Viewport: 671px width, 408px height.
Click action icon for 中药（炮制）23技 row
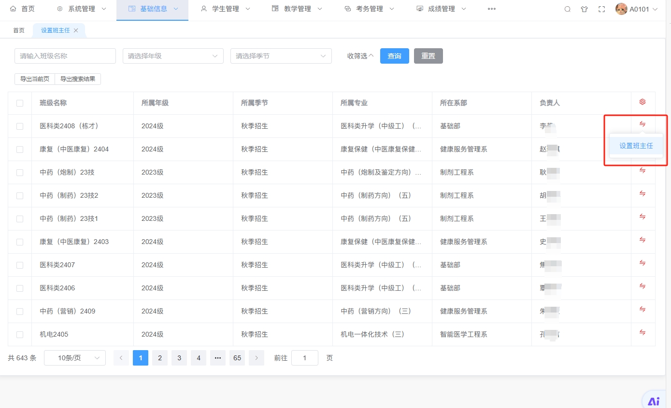[642, 170]
